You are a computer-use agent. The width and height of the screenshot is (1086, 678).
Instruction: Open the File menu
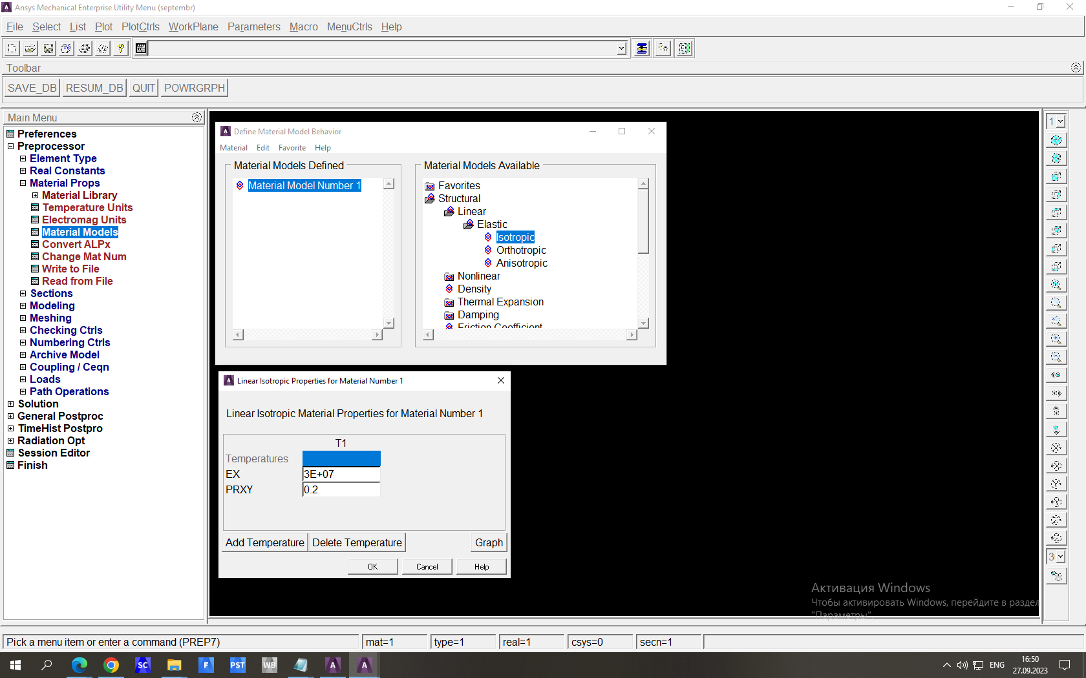click(14, 26)
